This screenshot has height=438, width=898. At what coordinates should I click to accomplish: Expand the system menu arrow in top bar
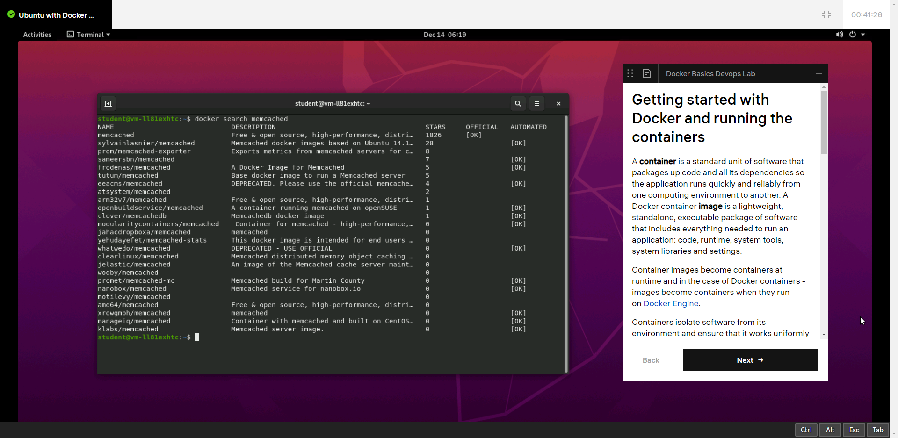[x=863, y=35]
